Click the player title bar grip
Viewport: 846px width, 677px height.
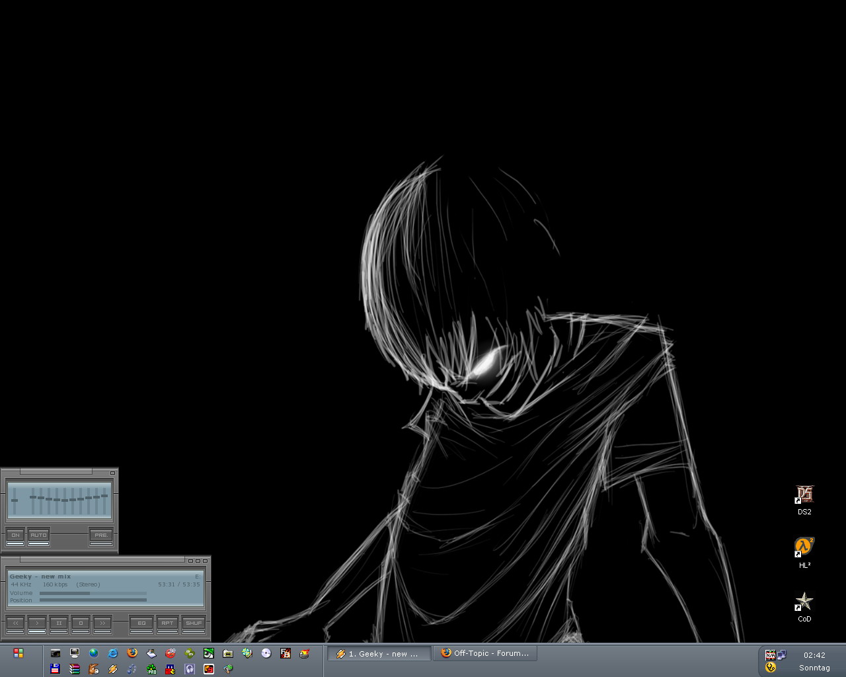[x=102, y=560]
